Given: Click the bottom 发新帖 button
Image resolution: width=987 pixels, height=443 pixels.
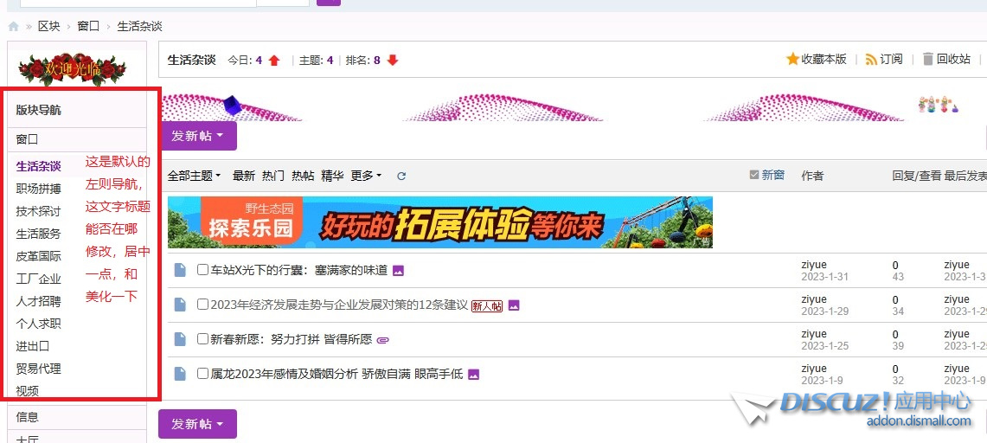Looking at the screenshot, I should (197, 424).
